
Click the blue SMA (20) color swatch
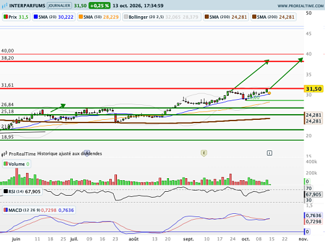pyautogui.click(x=36, y=17)
